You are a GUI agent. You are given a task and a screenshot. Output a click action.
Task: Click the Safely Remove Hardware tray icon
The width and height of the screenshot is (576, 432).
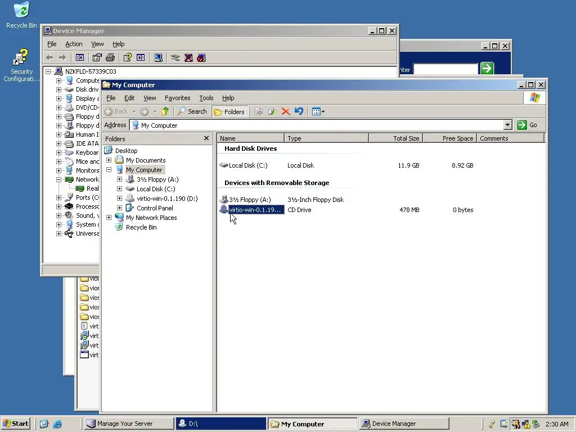click(536, 424)
